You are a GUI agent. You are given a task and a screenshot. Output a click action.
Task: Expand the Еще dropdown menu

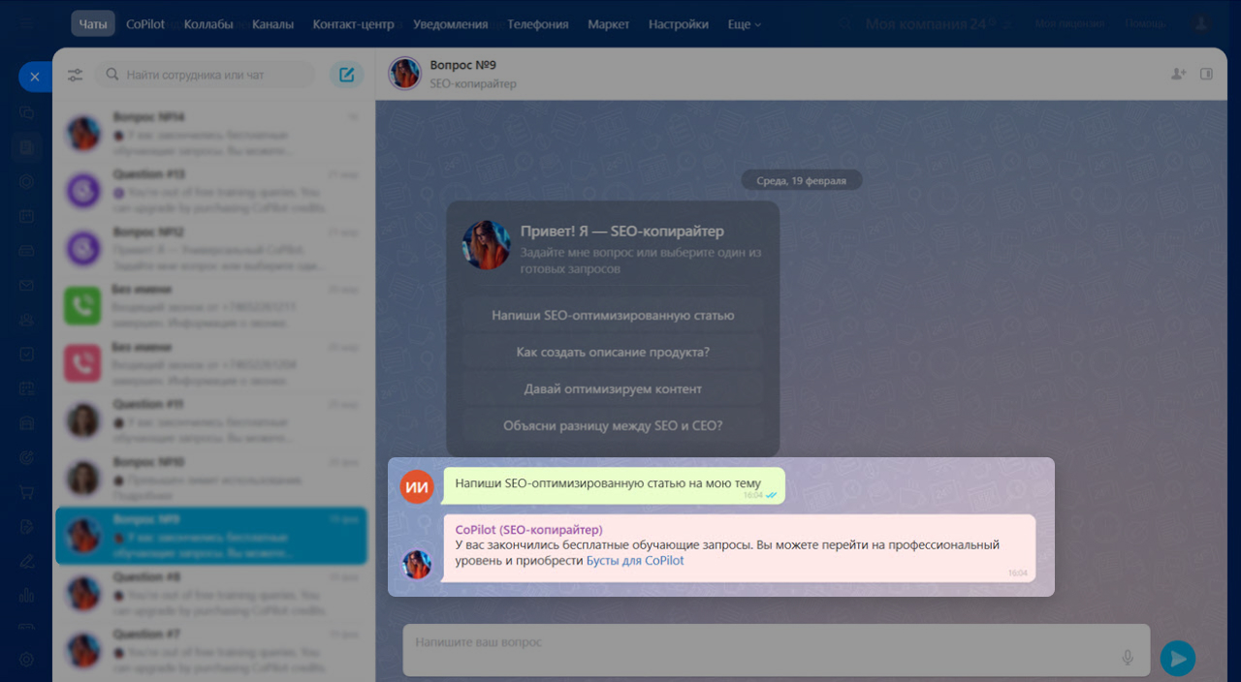(x=745, y=24)
